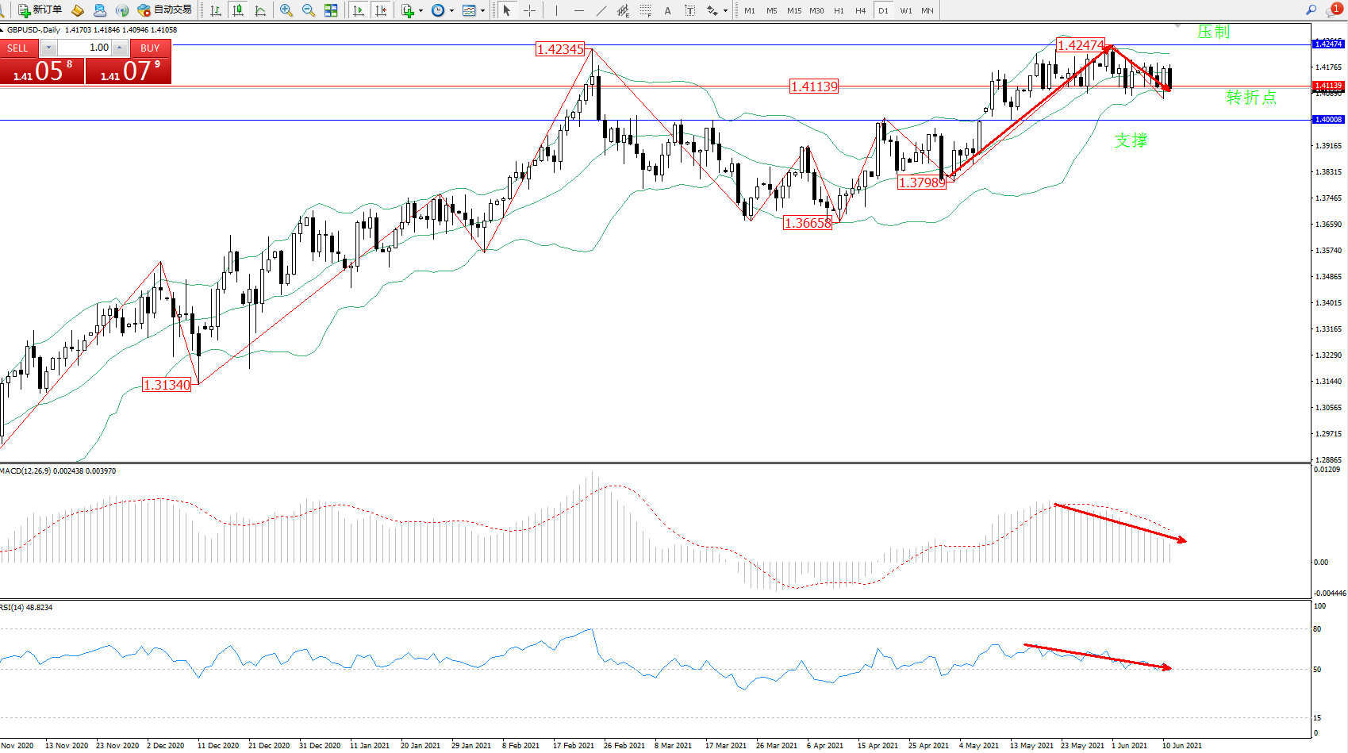Image resolution: width=1348 pixels, height=753 pixels.
Task: Toggle chart auto scroll
Action: click(x=359, y=10)
